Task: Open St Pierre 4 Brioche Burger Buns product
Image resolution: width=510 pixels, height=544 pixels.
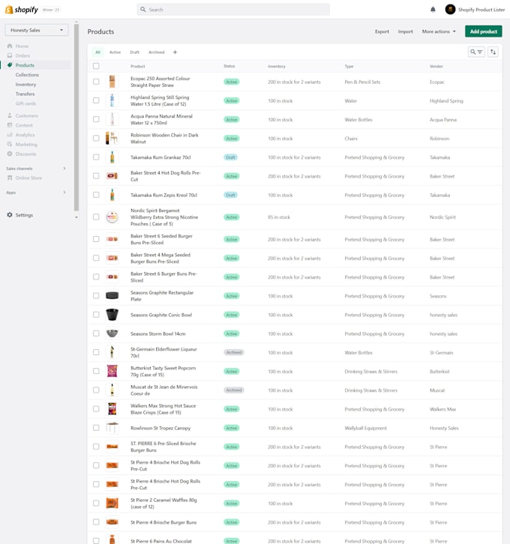Action: (163, 522)
